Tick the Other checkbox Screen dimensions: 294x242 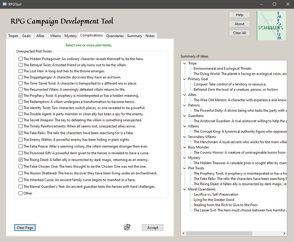[20, 193]
